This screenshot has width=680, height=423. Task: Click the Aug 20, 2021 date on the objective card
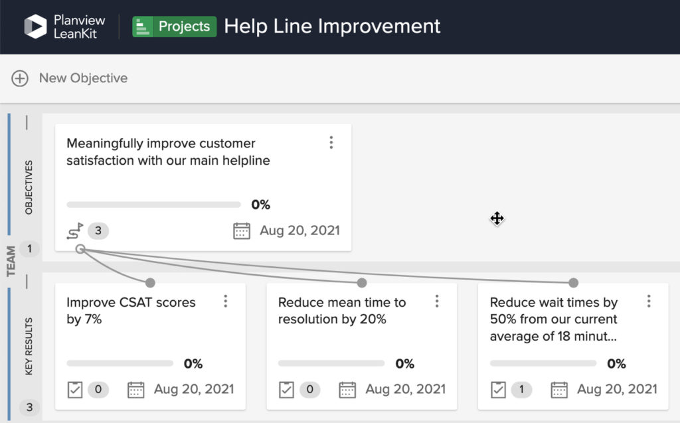[299, 230]
